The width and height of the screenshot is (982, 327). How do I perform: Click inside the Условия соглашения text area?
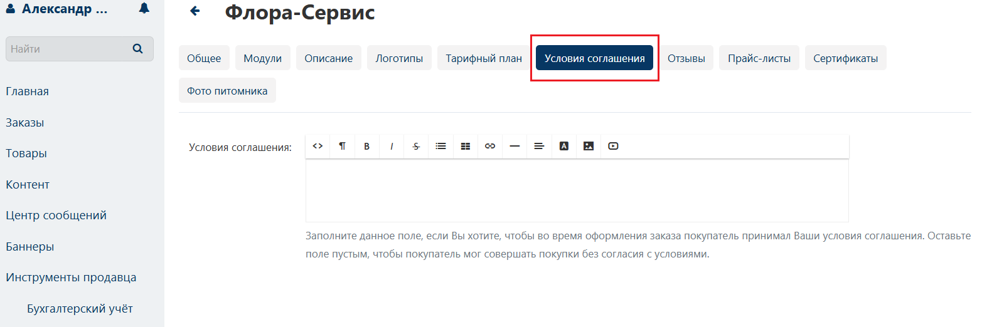tap(577, 190)
